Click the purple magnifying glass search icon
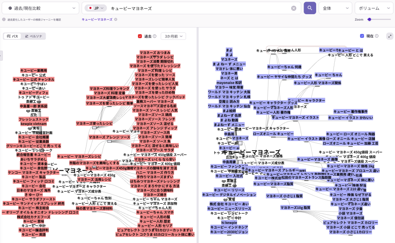Image resolution: width=395 pixels, height=243 pixels. click(x=310, y=8)
